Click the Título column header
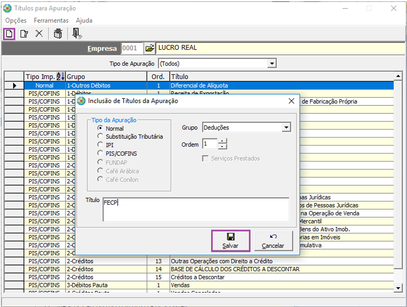This screenshot has height=307, width=407. [282, 77]
